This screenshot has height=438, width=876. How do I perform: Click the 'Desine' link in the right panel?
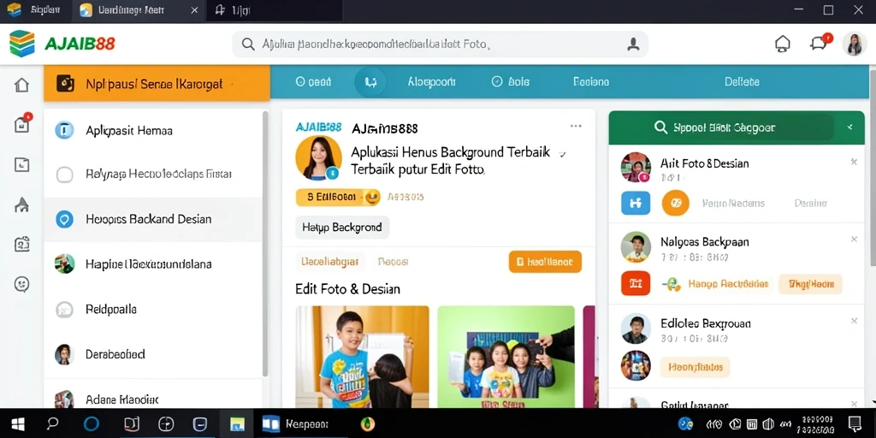(811, 204)
